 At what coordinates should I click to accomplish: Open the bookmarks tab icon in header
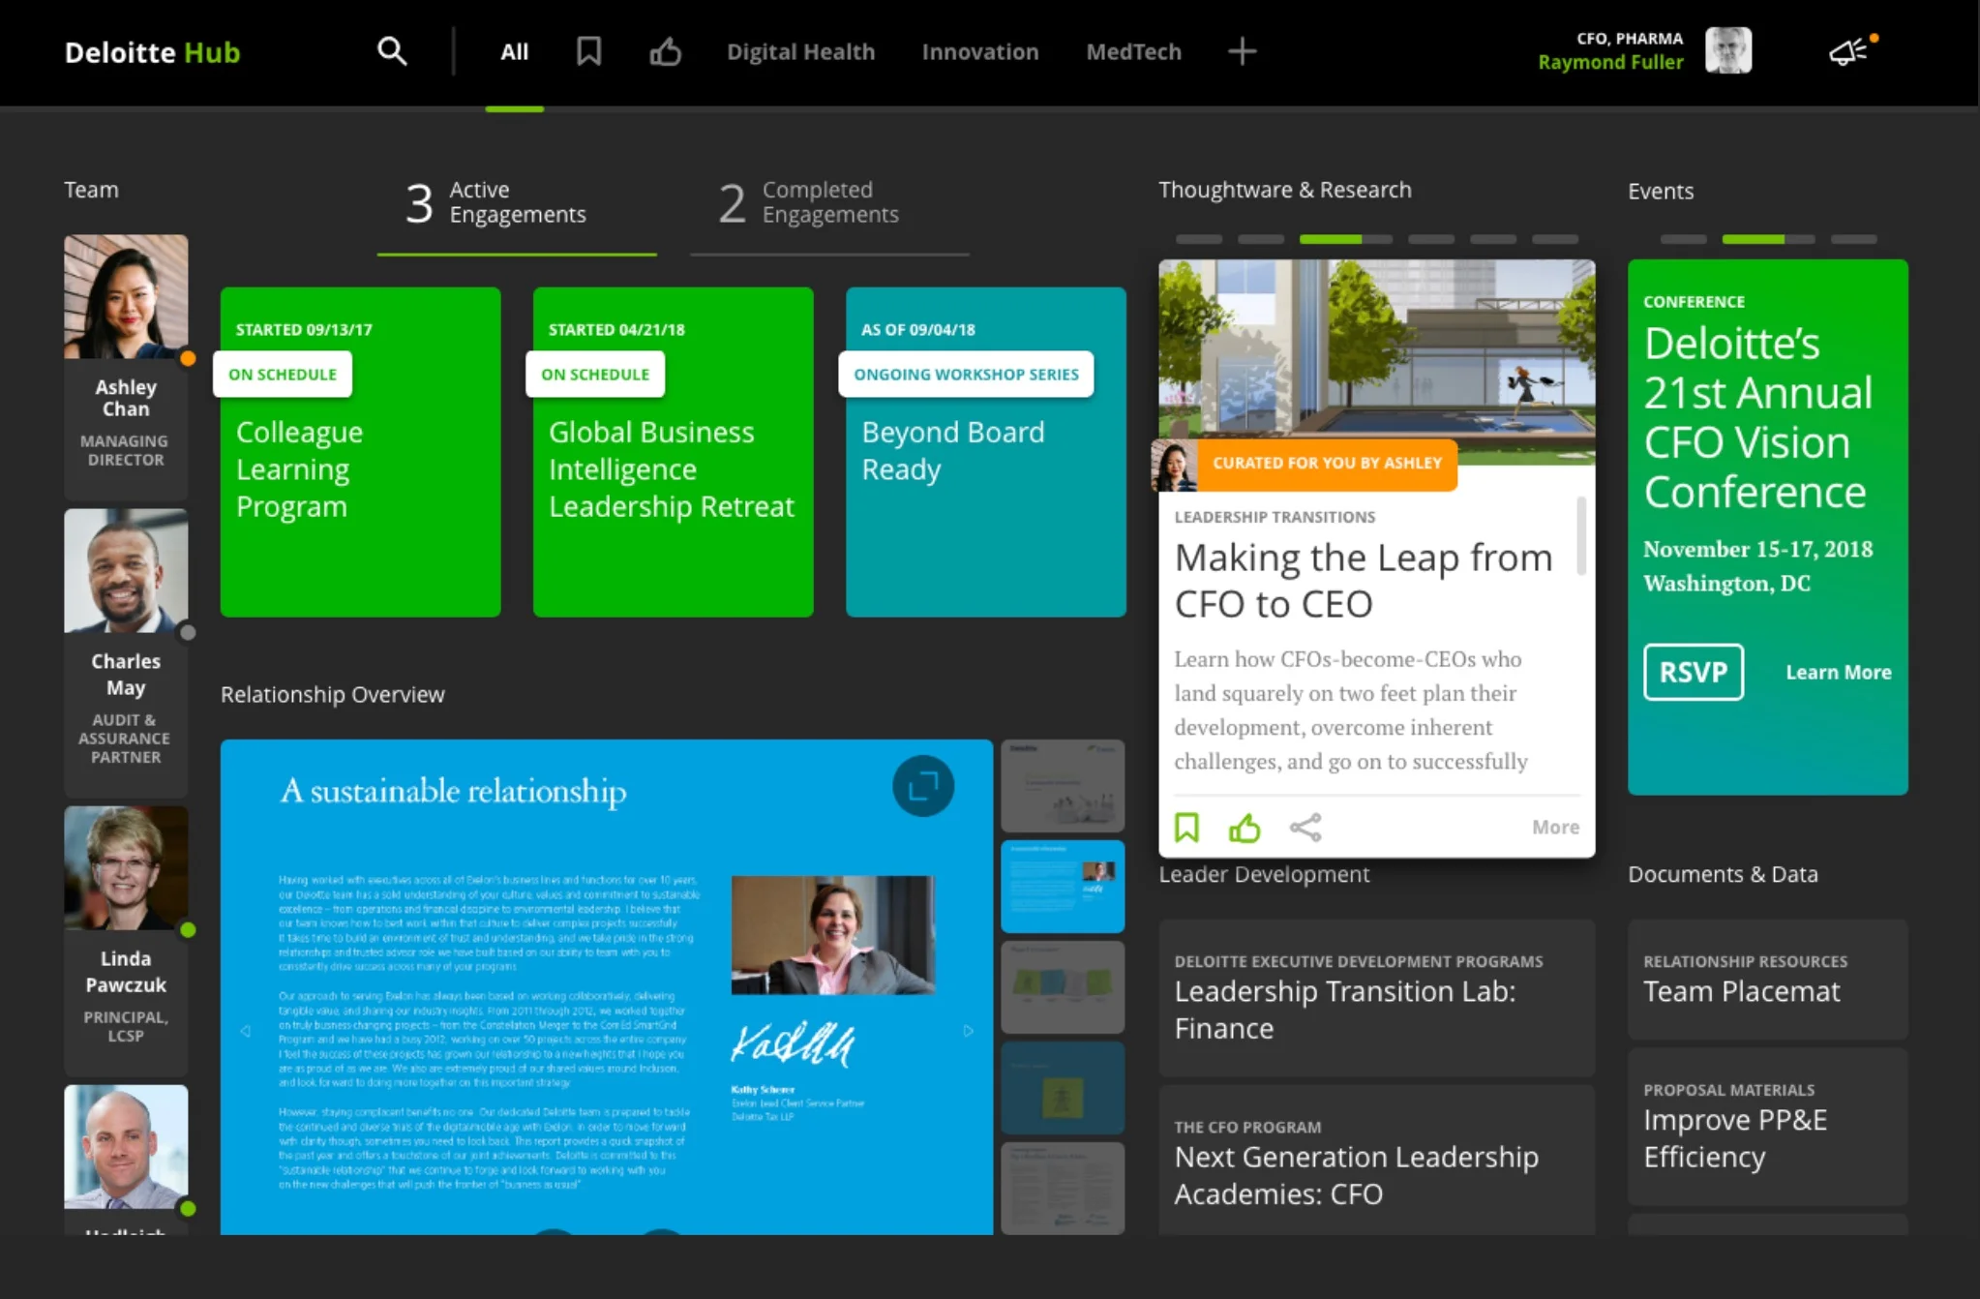coord(588,51)
